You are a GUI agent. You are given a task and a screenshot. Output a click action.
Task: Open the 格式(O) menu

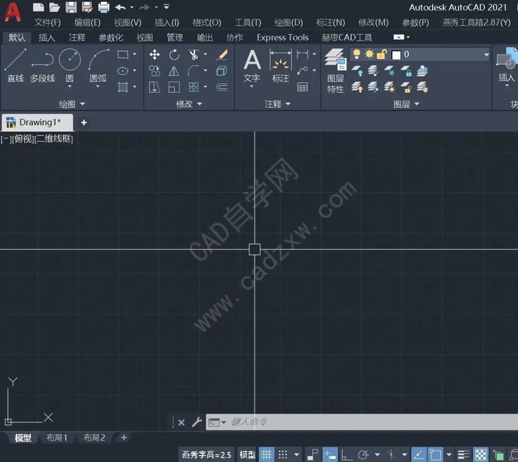click(207, 23)
